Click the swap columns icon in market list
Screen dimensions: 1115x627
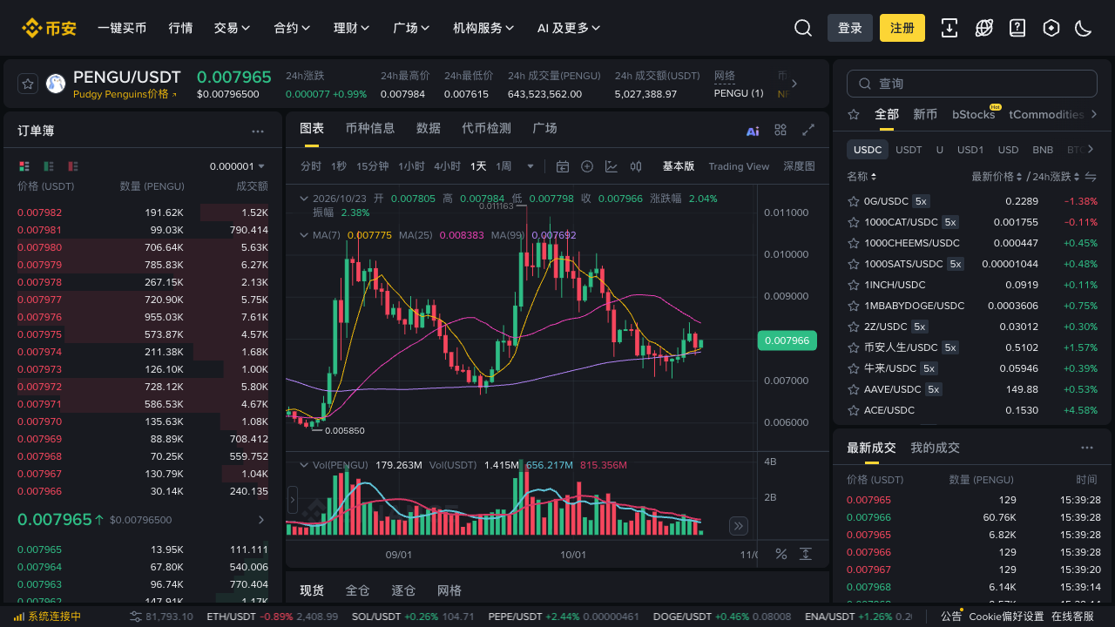[x=1090, y=177]
